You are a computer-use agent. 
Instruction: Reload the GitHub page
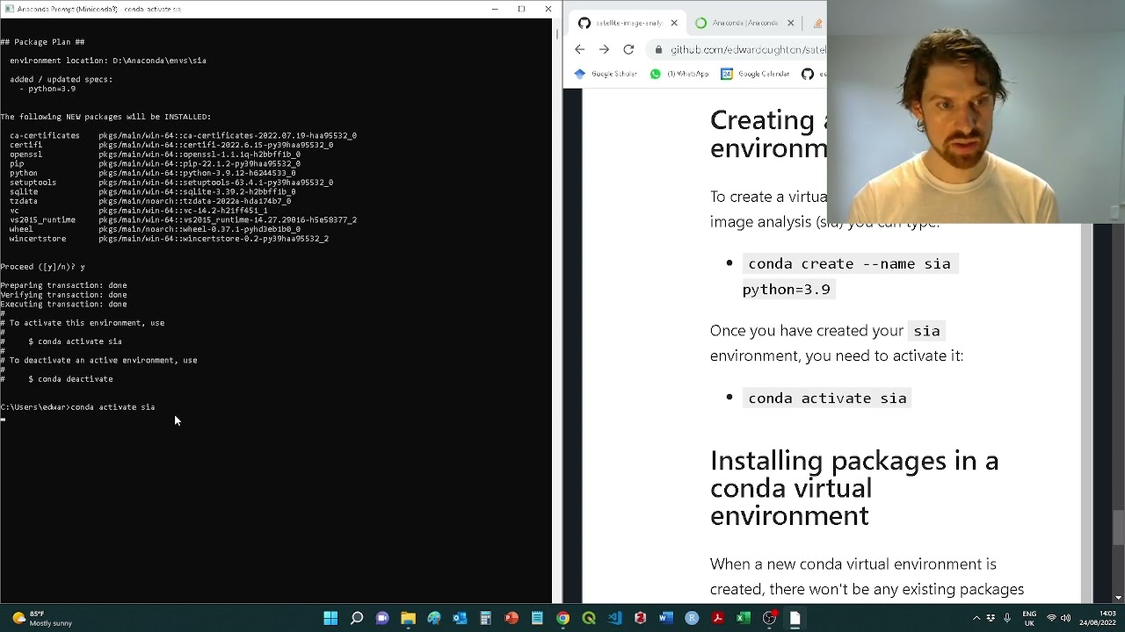(628, 49)
